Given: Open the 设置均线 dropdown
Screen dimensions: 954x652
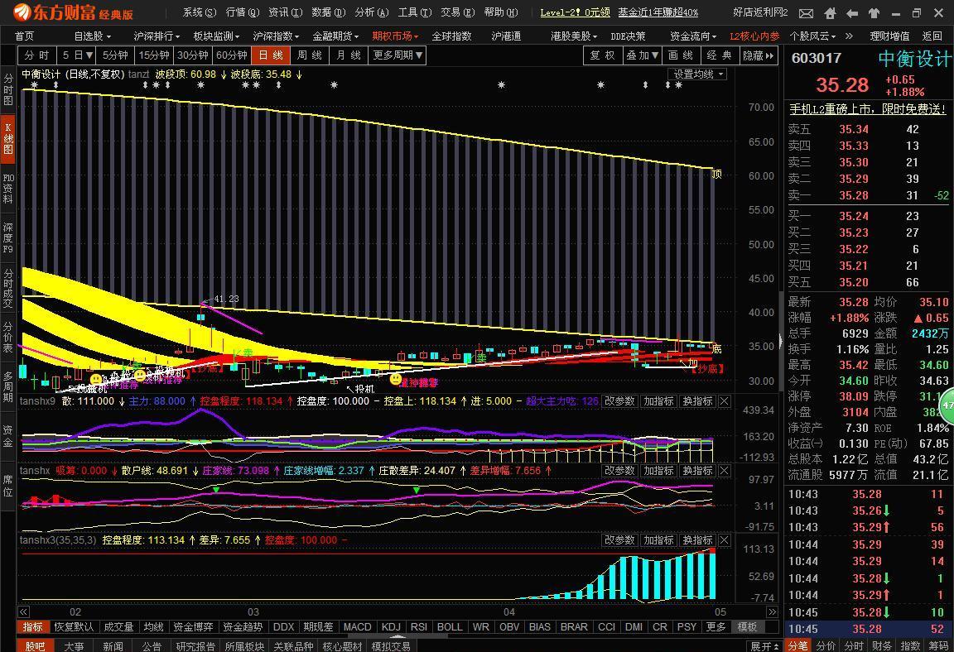Looking at the screenshot, I should 698,74.
